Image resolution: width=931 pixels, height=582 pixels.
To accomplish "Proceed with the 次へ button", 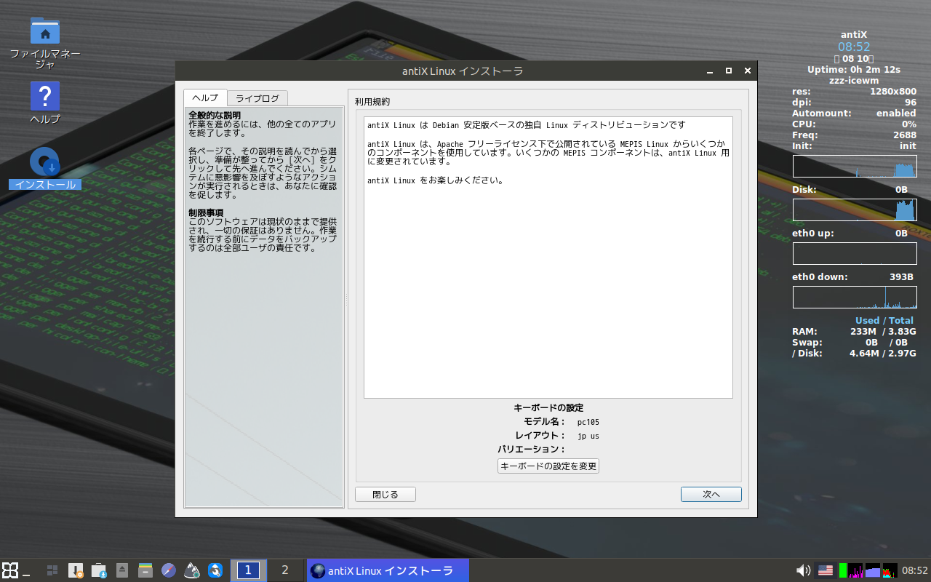I will [x=711, y=495].
